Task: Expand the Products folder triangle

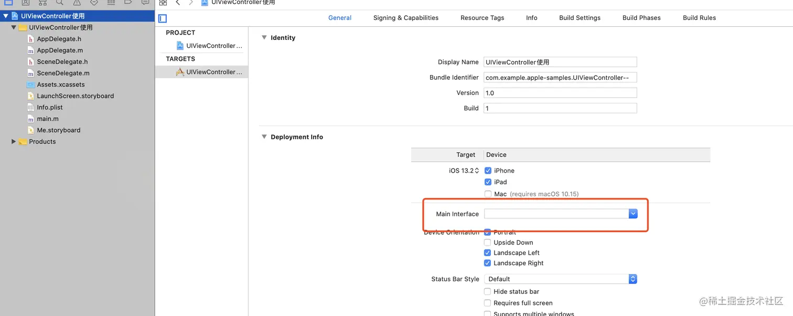Action: pyautogui.click(x=14, y=142)
